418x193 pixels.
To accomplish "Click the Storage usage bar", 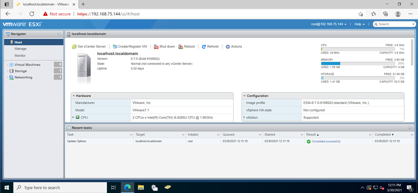I will [358, 78].
